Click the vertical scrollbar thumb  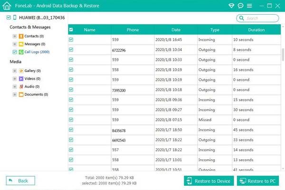click(x=283, y=54)
